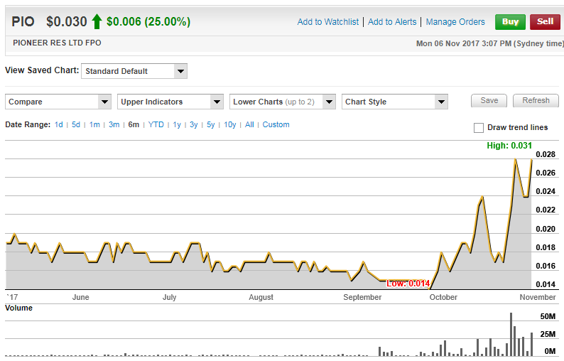Click the Add to Watchlist link
The image size is (564, 361).
coord(328,22)
